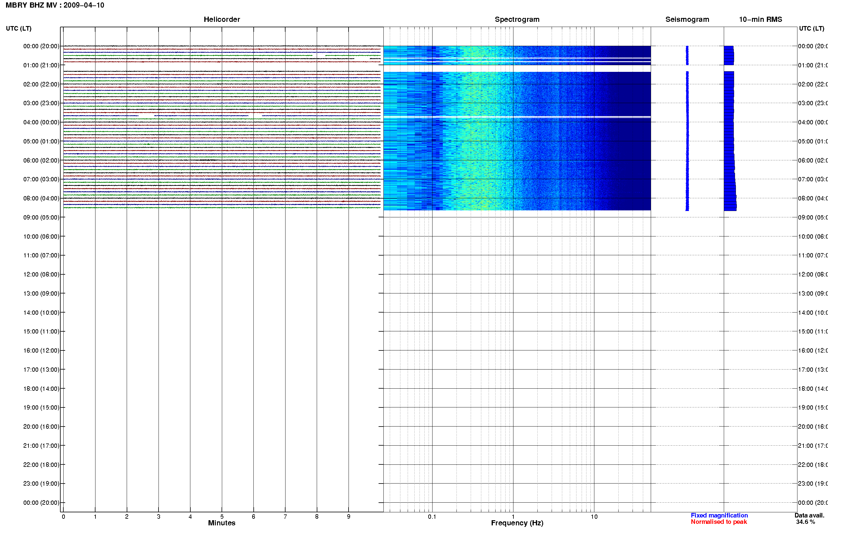Click the '05:00 (01:00)' left time label

(41, 142)
